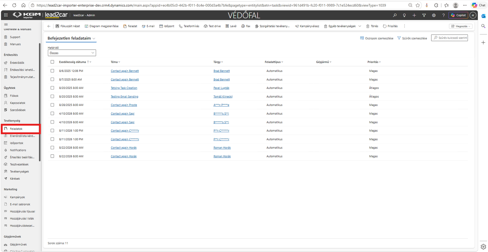Click the help question mark icon
The image size is (488, 252).
443,15
